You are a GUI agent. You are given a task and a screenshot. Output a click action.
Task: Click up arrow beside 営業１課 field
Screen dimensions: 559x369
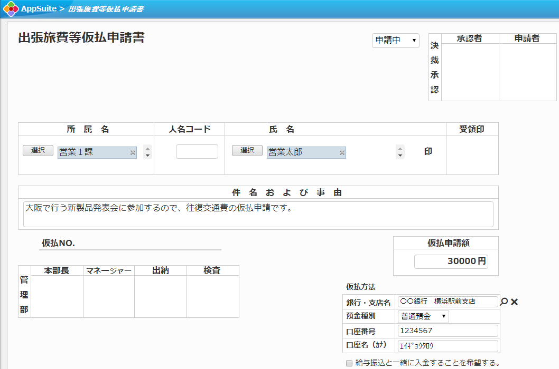(147, 148)
